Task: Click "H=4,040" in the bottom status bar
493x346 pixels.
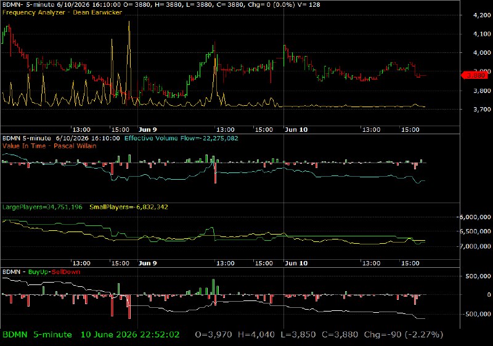Action: [256, 335]
